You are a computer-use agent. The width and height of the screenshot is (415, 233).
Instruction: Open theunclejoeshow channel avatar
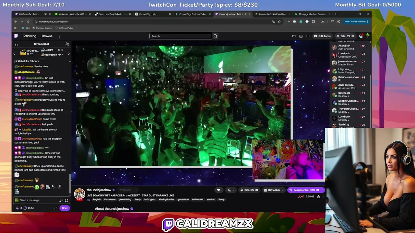point(79,194)
